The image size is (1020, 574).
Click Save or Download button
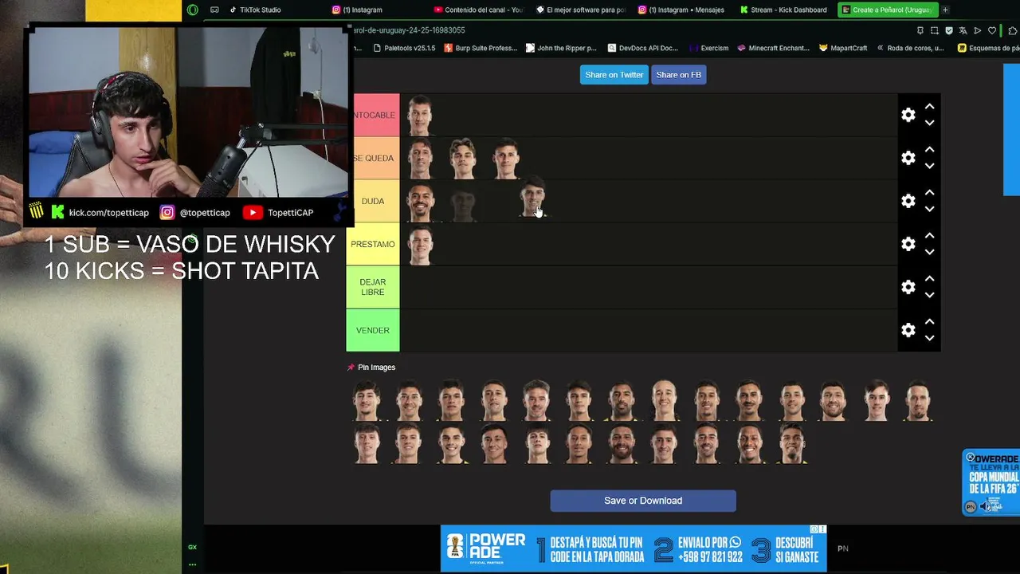click(x=643, y=501)
